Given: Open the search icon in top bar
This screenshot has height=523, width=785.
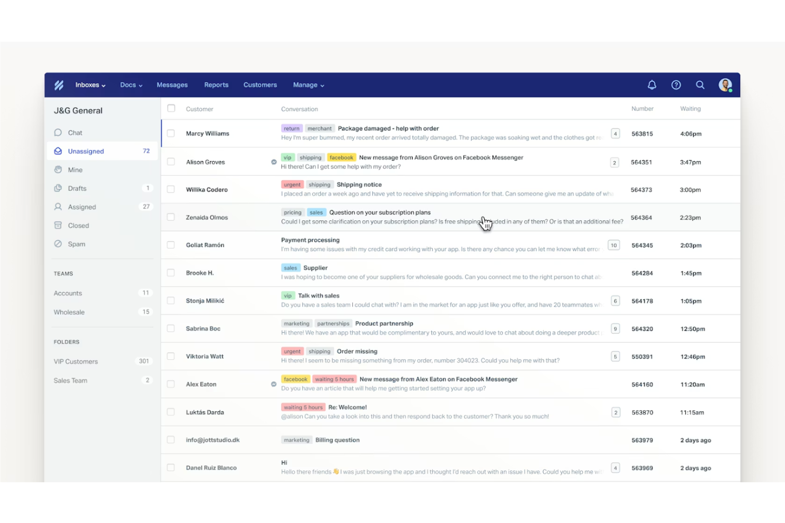Looking at the screenshot, I should pos(700,85).
